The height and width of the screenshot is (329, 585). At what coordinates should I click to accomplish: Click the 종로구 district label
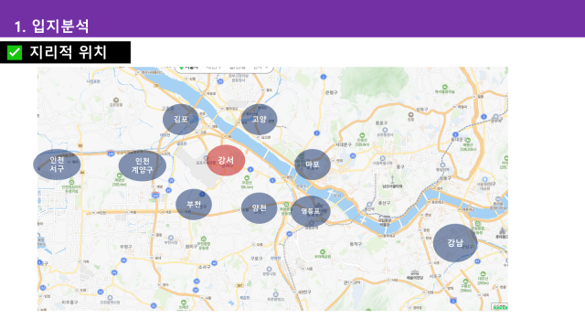pyautogui.click(x=381, y=122)
